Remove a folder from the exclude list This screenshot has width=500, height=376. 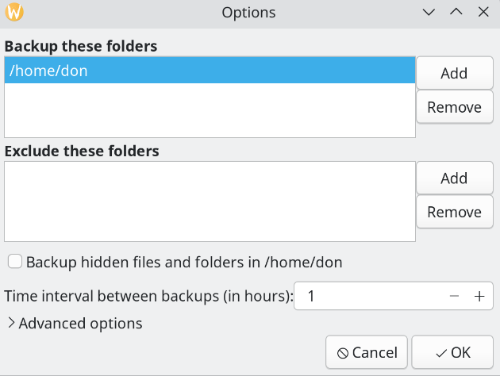455,212
